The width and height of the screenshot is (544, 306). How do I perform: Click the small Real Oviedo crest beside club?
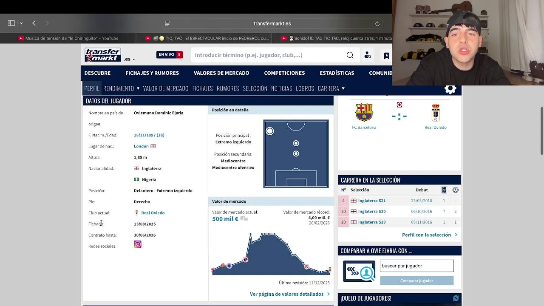click(x=136, y=213)
